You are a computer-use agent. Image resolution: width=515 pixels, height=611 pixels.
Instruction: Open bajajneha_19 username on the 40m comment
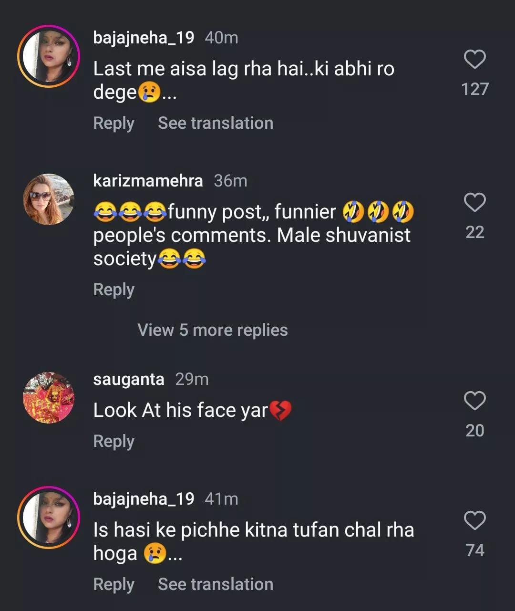click(144, 38)
